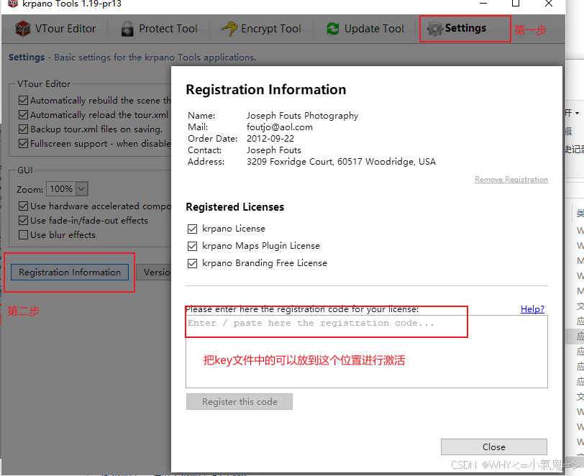Click the Update Tool refresh icon

332,29
